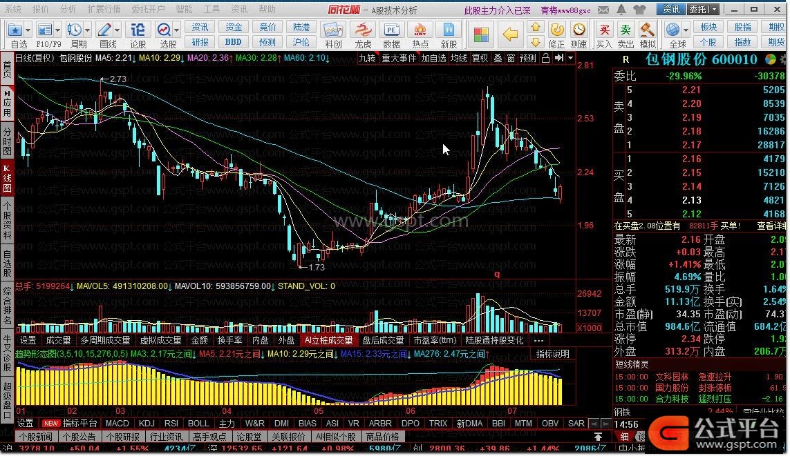Switch to the KDJ indicator tab
The image size is (790, 456).
(147, 424)
